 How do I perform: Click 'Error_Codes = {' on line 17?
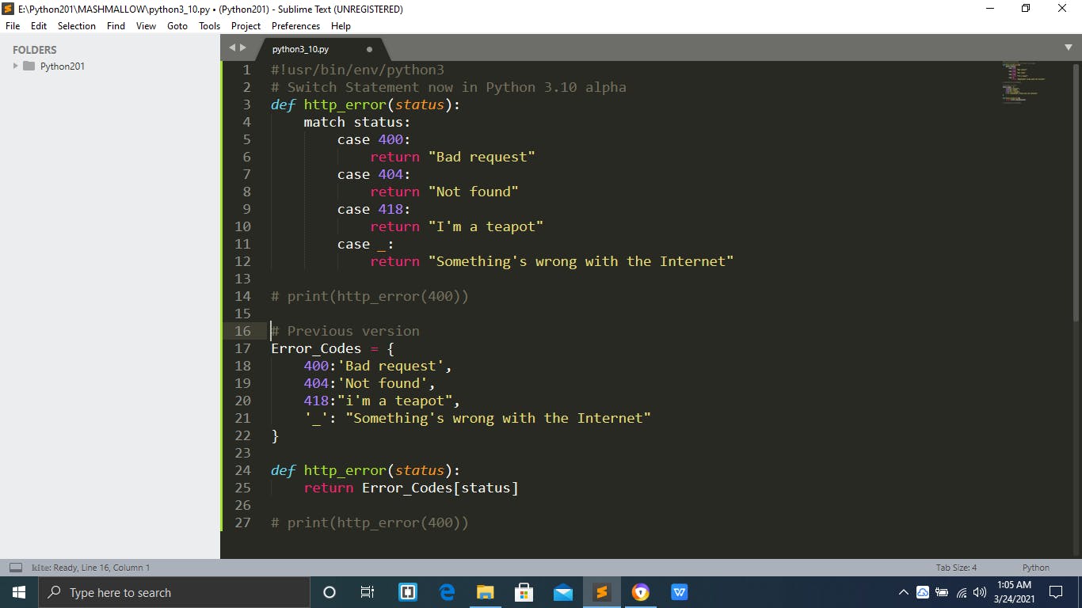coord(333,348)
